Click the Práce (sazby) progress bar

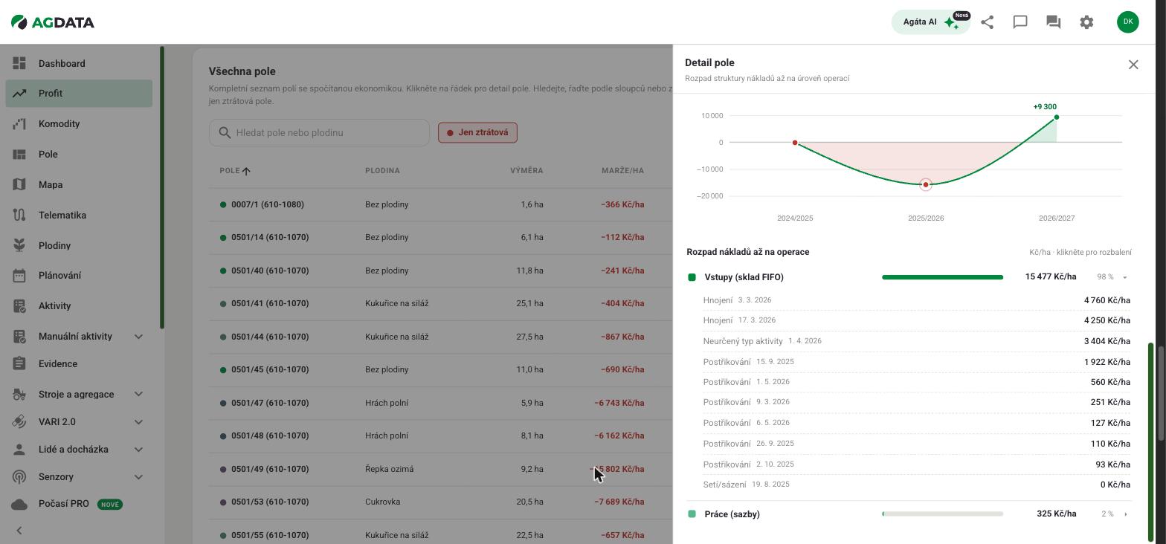click(x=942, y=514)
